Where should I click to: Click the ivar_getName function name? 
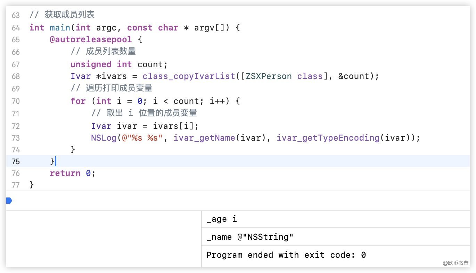click(204, 138)
